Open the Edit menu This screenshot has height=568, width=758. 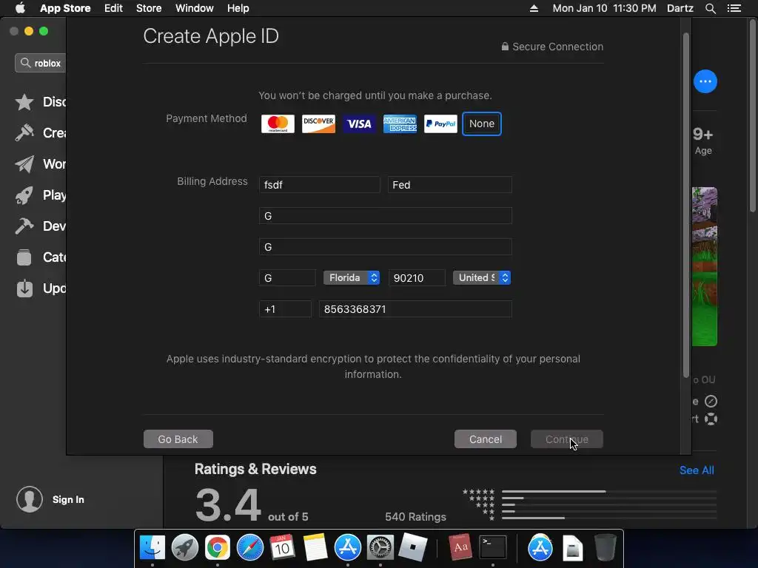pyautogui.click(x=113, y=8)
